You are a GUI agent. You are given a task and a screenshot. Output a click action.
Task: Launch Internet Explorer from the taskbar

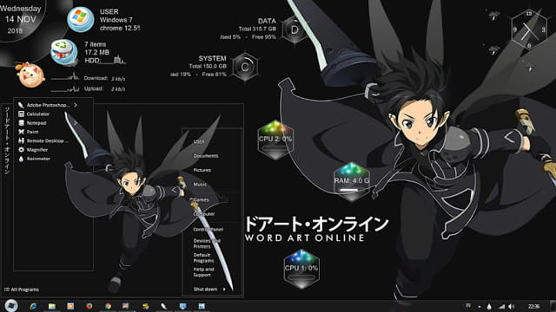click(33, 306)
